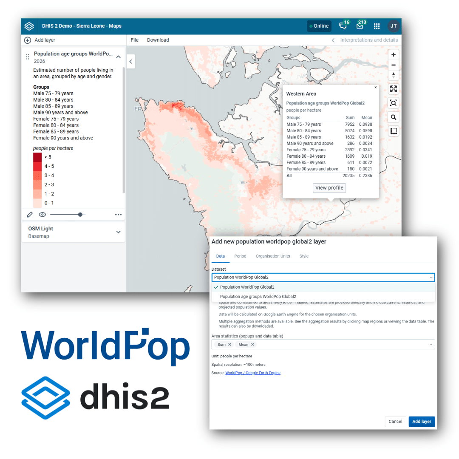This screenshot has width=459, height=459.
Task: Switch to the Period tab
Action: (x=240, y=256)
